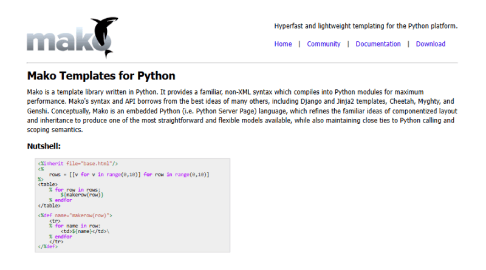
Task: Click the 'Hyperfast and lightweight templating' tagline
Action: click(366, 26)
